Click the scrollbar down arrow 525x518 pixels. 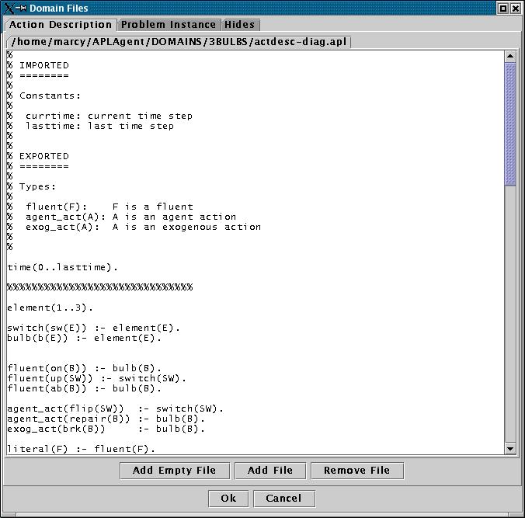coord(510,448)
